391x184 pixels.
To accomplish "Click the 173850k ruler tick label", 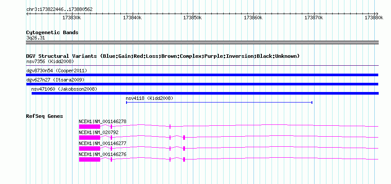I will click(193, 18).
